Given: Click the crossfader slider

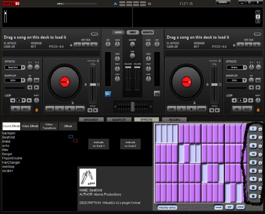Looking at the screenshot, I should pyautogui.click(x=132, y=106).
